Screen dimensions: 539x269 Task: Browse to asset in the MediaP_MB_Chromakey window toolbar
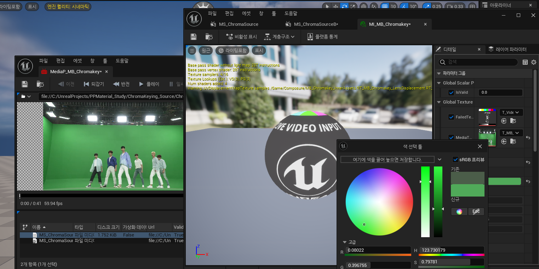tap(40, 84)
